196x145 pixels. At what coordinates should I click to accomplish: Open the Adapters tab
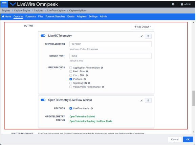click(x=82, y=16)
